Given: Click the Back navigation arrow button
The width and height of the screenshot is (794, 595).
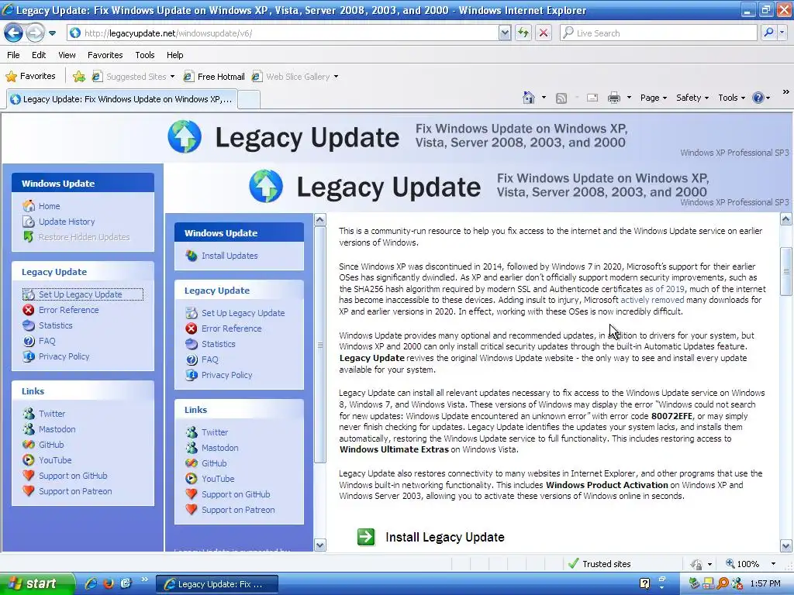Looking at the screenshot, I should (x=14, y=33).
